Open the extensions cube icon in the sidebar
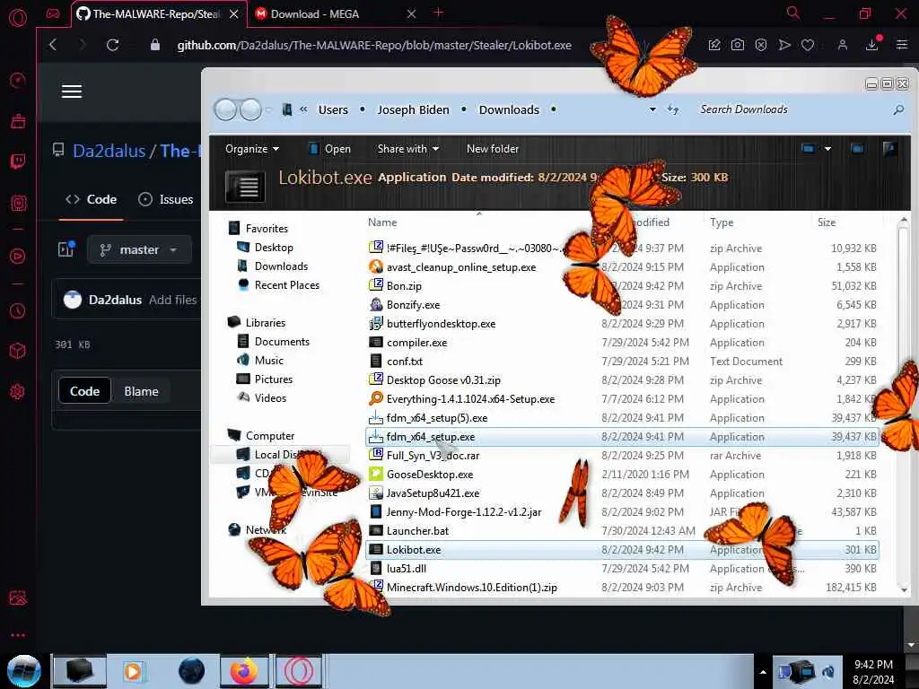Viewport: 919px width, 689px height. pyautogui.click(x=18, y=351)
